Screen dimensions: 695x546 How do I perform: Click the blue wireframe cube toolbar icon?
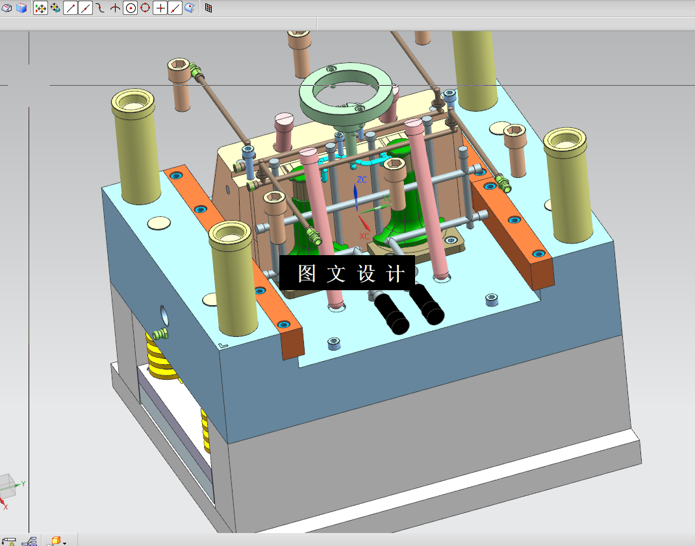click(x=21, y=8)
